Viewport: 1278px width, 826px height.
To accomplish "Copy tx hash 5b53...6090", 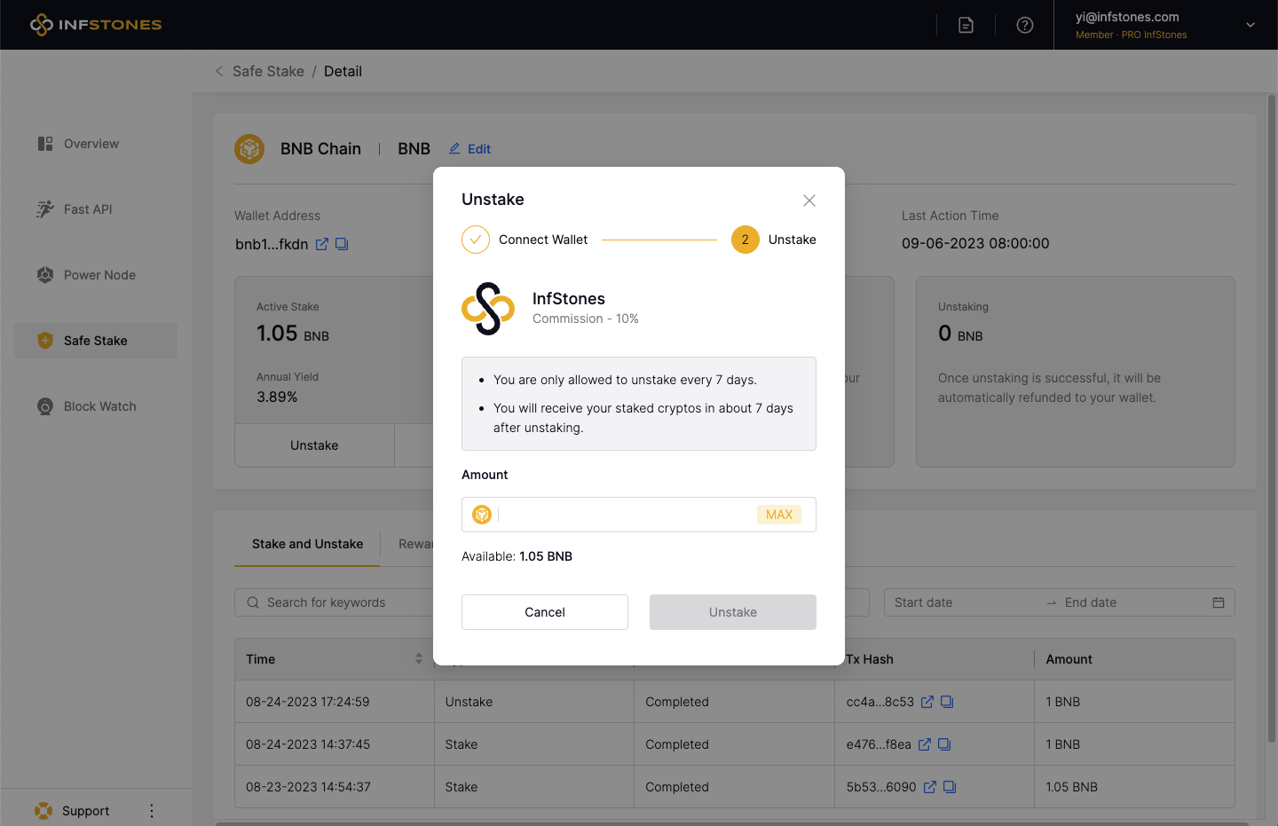I will point(950,787).
